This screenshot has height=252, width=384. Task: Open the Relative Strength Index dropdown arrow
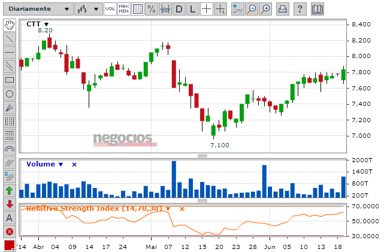[168, 209]
